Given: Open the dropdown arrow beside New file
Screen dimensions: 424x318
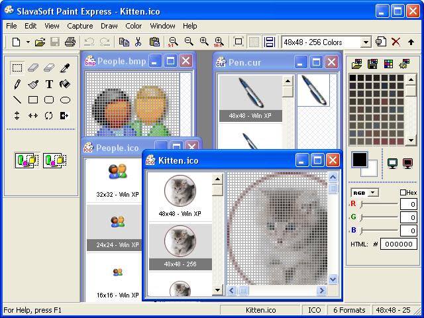Looking at the screenshot, I should click(28, 42).
